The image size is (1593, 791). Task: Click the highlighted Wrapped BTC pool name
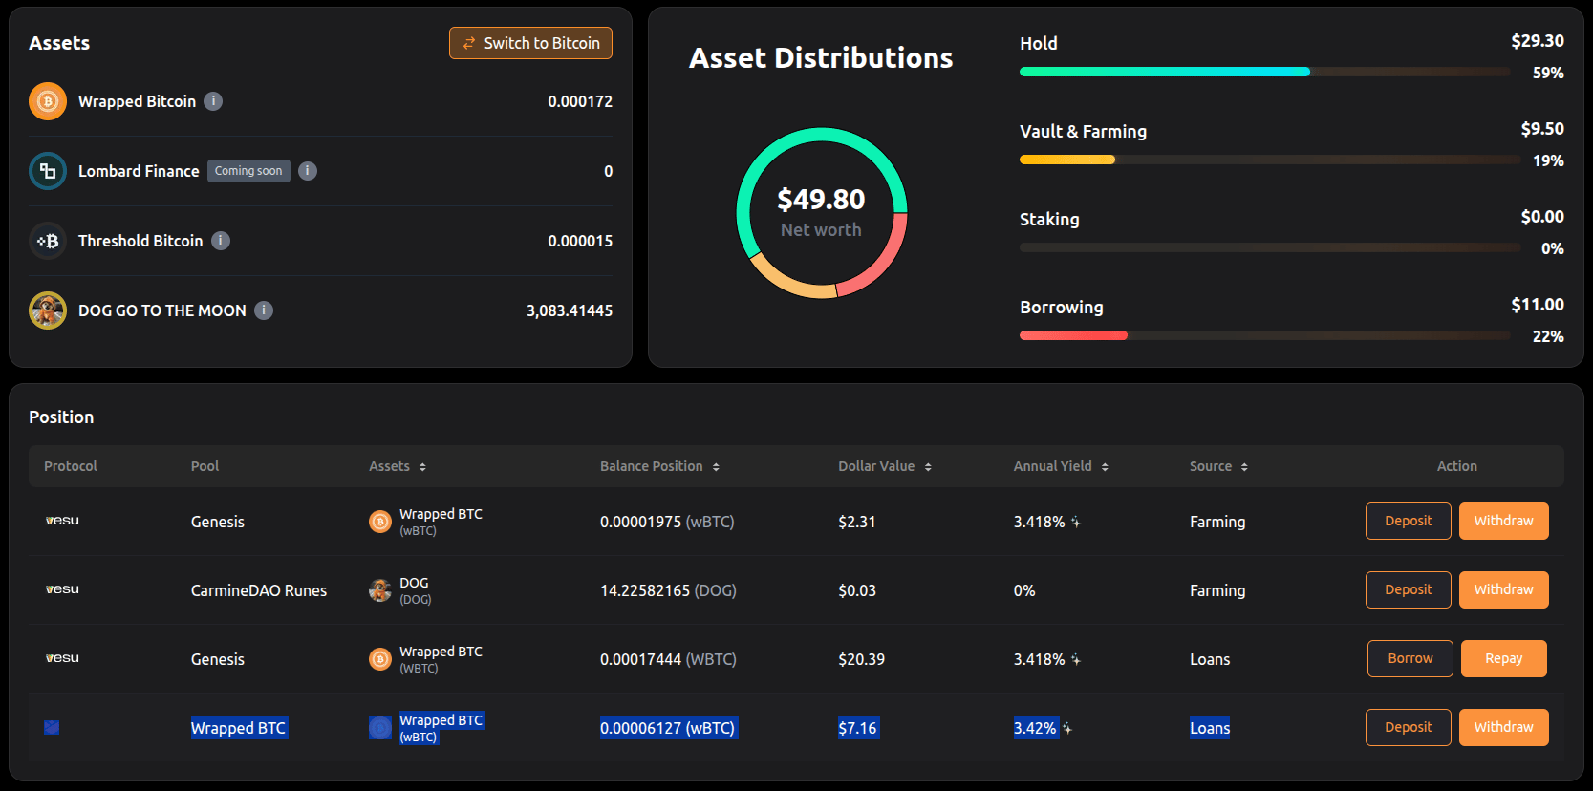point(239,728)
